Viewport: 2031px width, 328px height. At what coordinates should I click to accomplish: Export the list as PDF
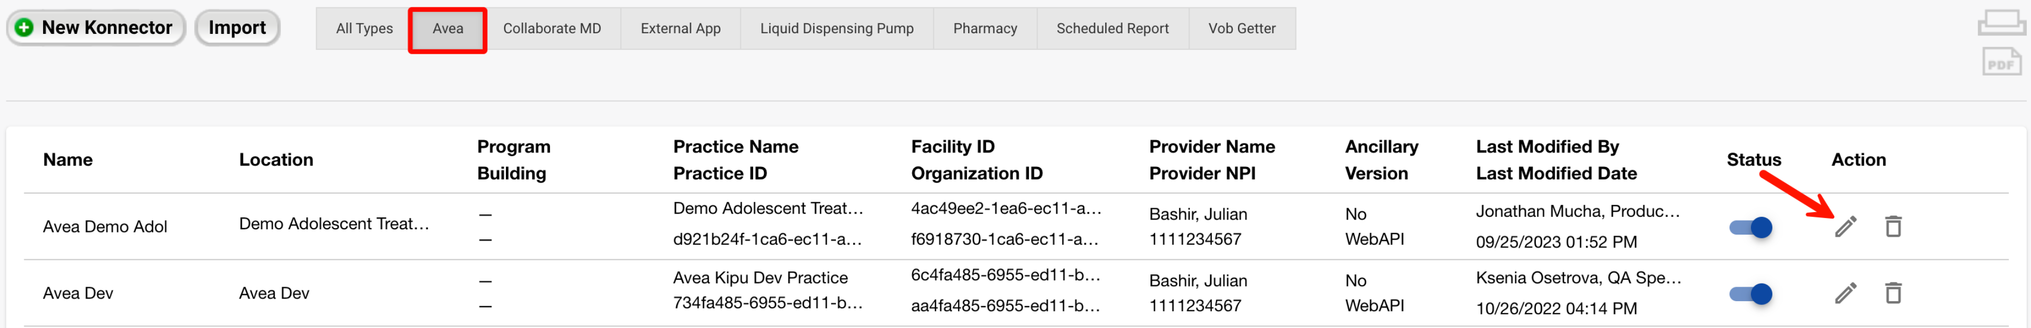coord(2000,62)
